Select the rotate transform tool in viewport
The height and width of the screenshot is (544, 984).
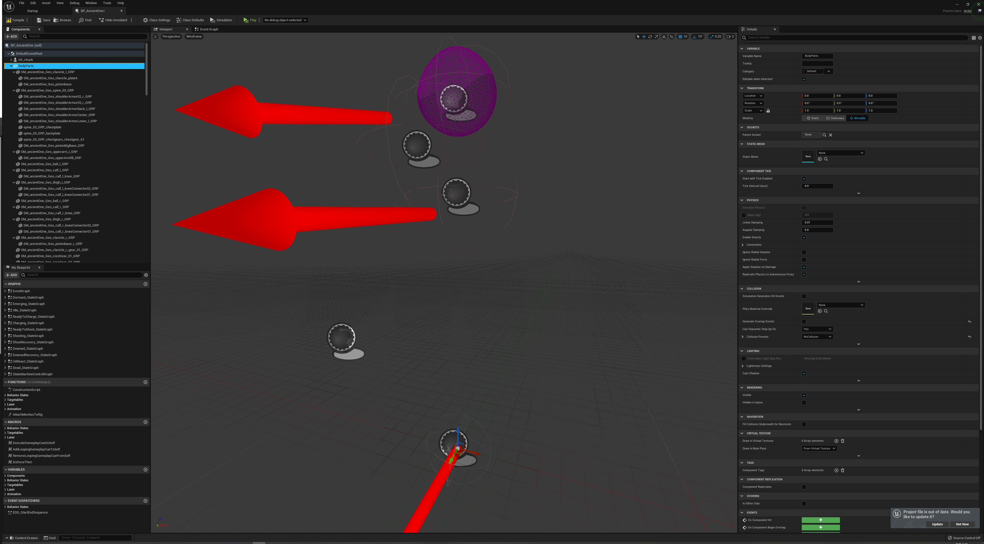point(650,37)
